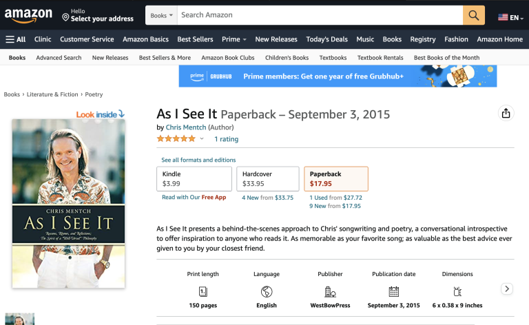Open the All hamburger menu
529x325 pixels.
click(16, 39)
